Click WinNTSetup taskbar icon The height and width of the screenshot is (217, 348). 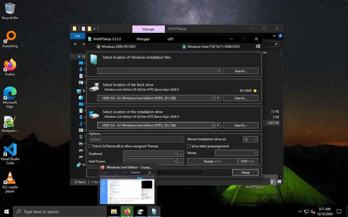coord(154,212)
